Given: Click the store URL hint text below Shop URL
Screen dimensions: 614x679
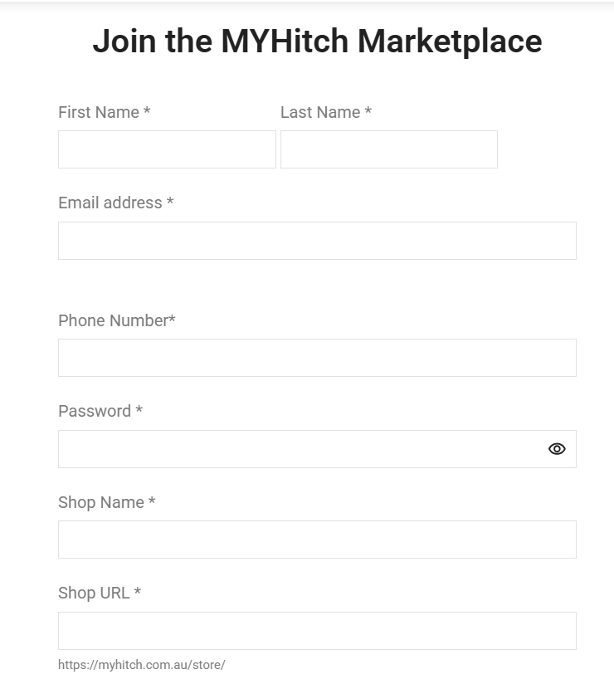Looking at the screenshot, I should (141, 663).
